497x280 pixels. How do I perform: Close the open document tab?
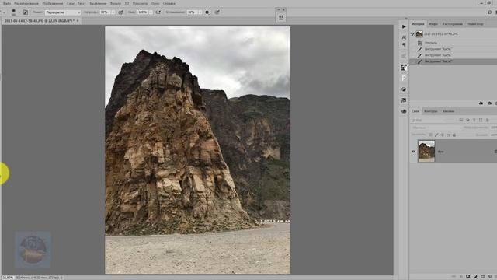click(78, 21)
